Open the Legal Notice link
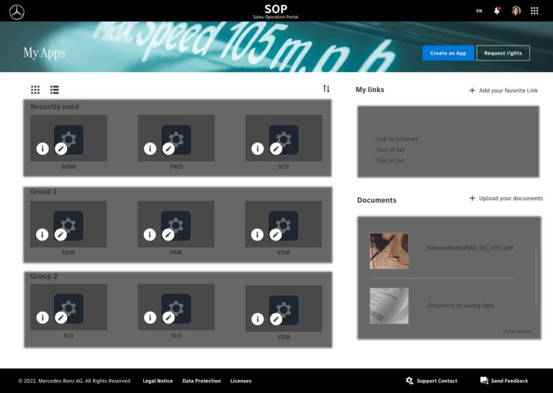 pyautogui.click(x=158, y=381)
